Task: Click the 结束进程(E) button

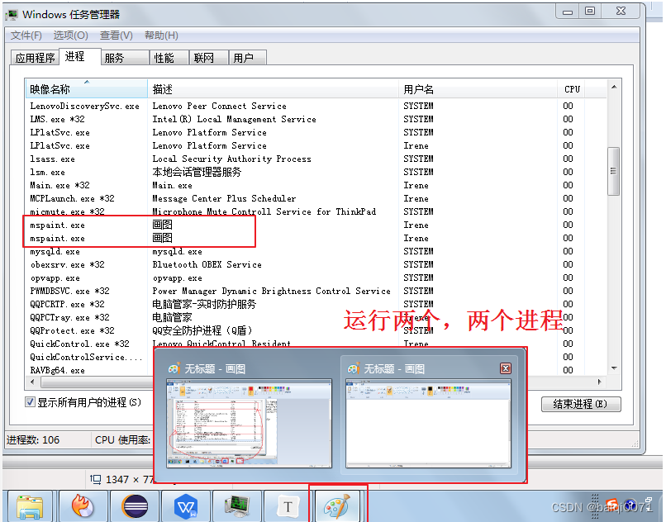Action: pos(581,404)
